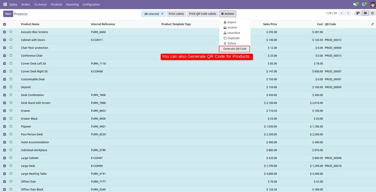Screen dimensions: 376x192
Task: Star the Large Meeting Table row
Action: 11,174
